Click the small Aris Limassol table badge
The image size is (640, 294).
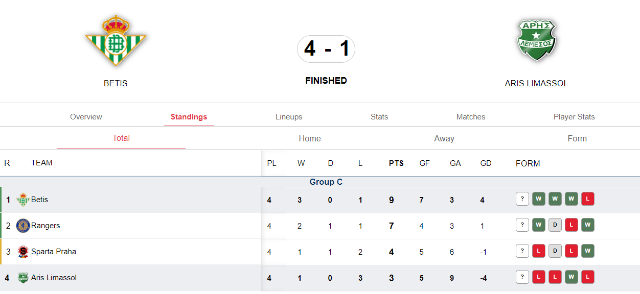click(23, 278)
